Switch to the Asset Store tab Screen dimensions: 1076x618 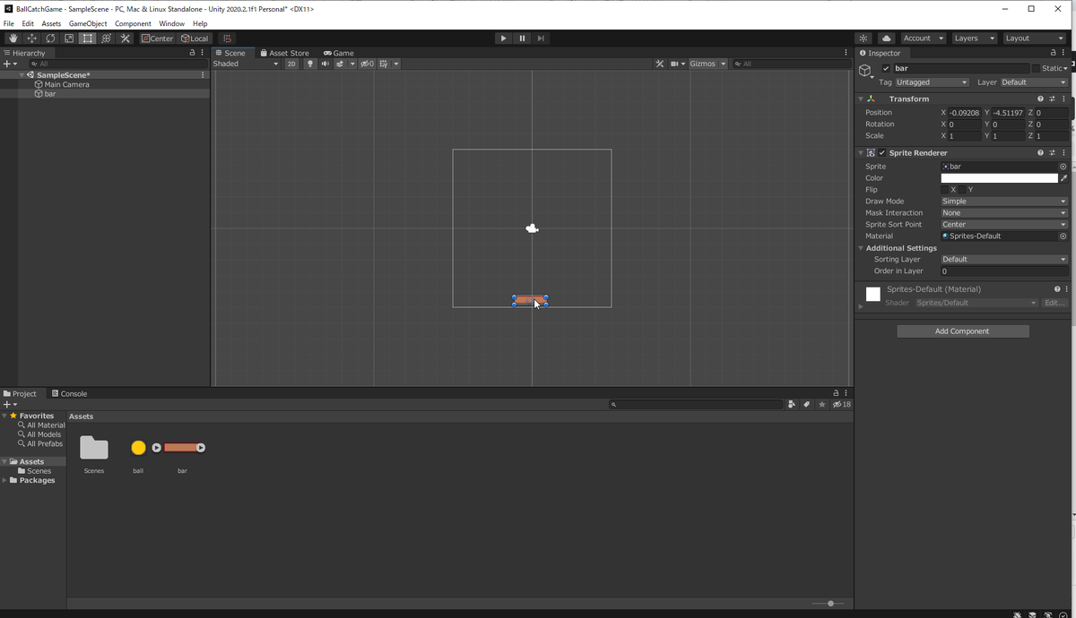[x=284, y=53]
